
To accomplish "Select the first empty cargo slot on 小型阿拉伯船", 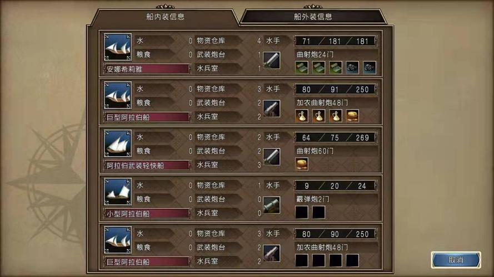I will pyautogui.click(x=302, y=212).
